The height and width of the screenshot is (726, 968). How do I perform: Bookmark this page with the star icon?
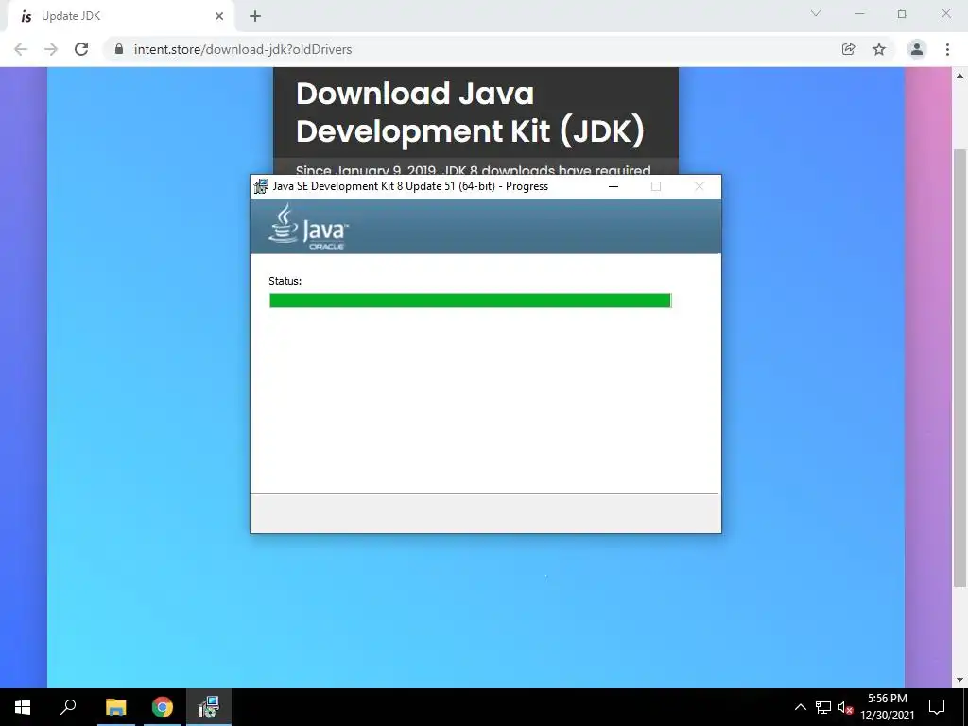(879, 49)
